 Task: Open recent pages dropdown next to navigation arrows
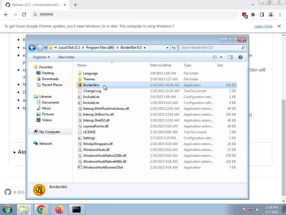(x=46, y=48)
